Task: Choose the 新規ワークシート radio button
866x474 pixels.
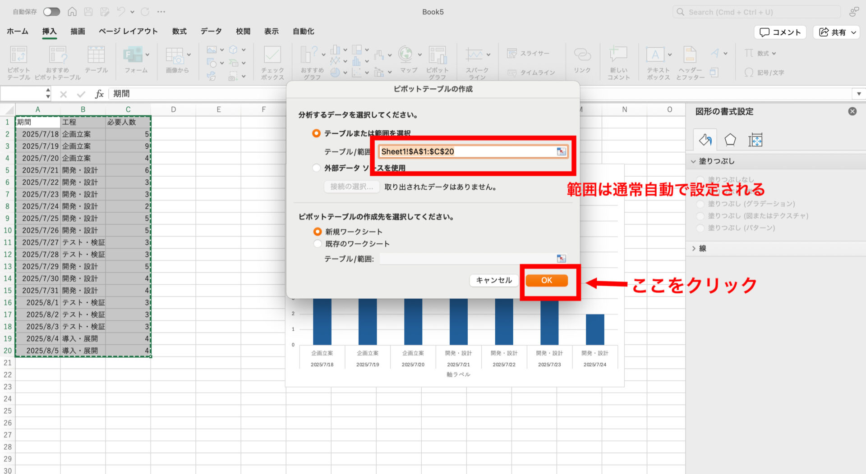Action: pyautogui.click(x=318, y=232)
